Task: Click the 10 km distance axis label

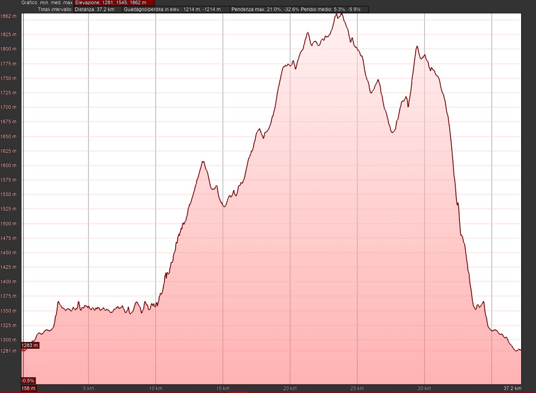Action: (156, 388)
